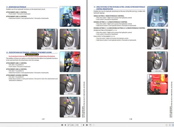
Task: Click 'Set valve 1 to position B.' line
Action: point(16,77)
